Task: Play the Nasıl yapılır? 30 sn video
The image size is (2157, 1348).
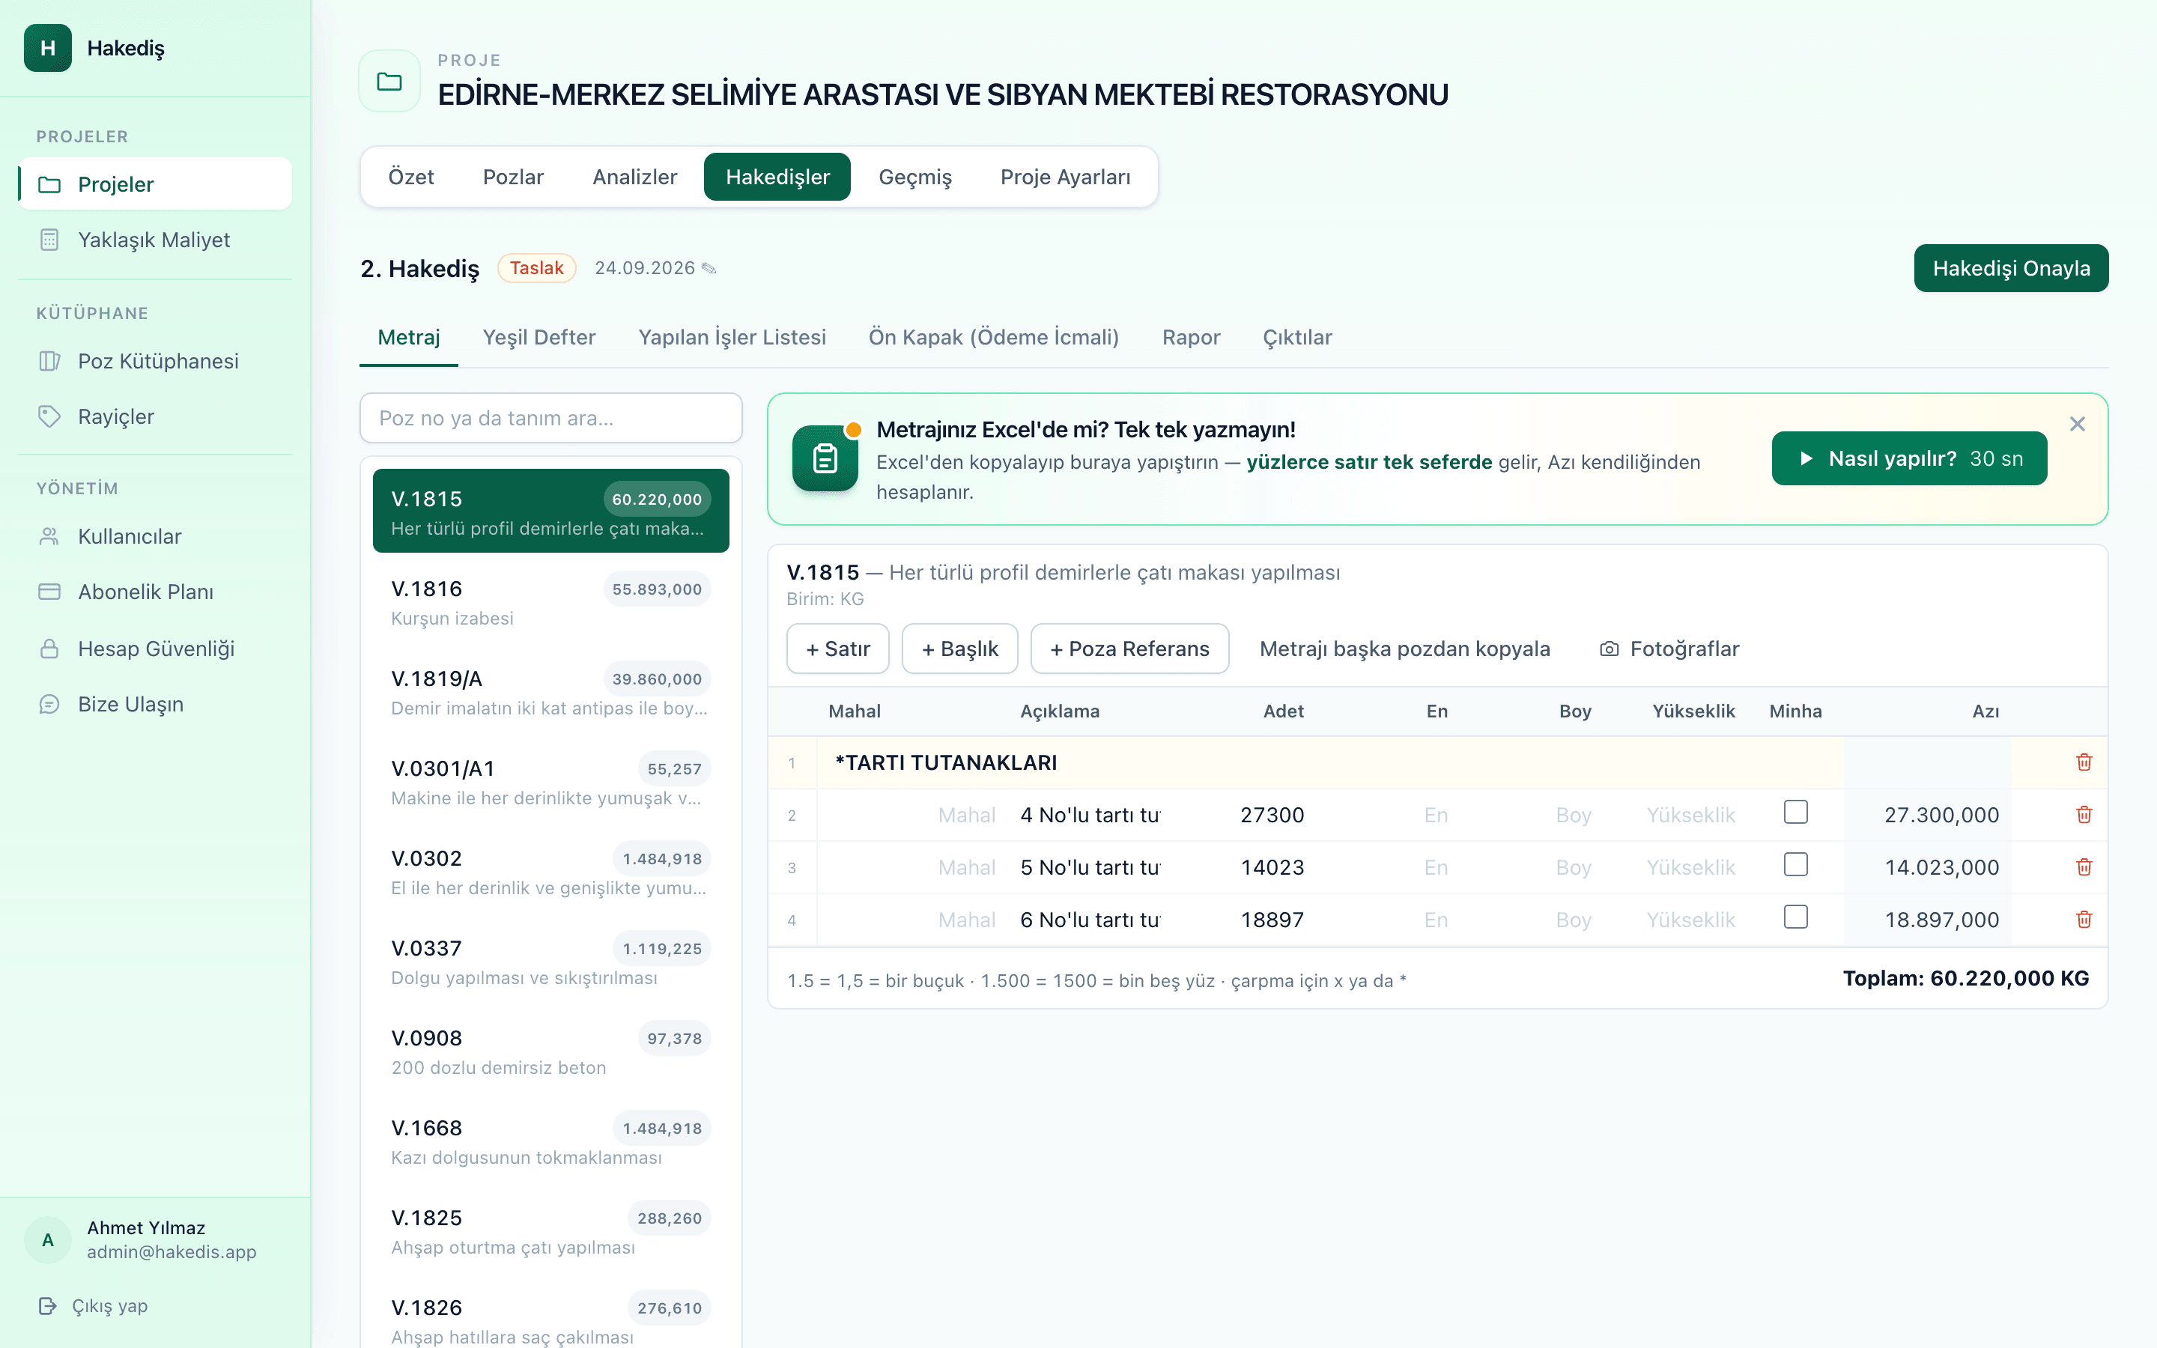Action: (x=1909, y=458)
